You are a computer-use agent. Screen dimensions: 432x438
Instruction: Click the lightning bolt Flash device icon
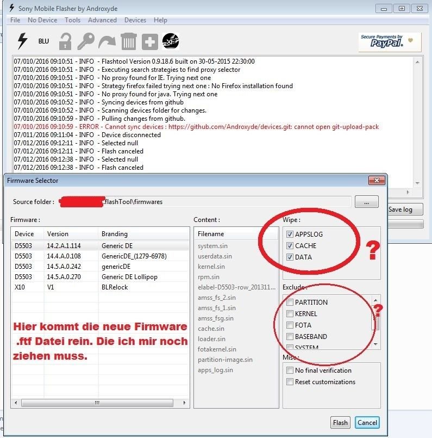22,41
